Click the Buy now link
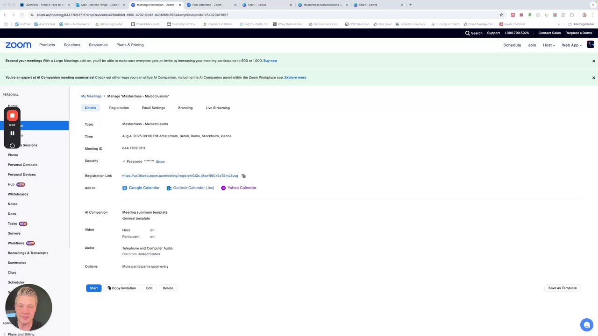 coord(270,61)
